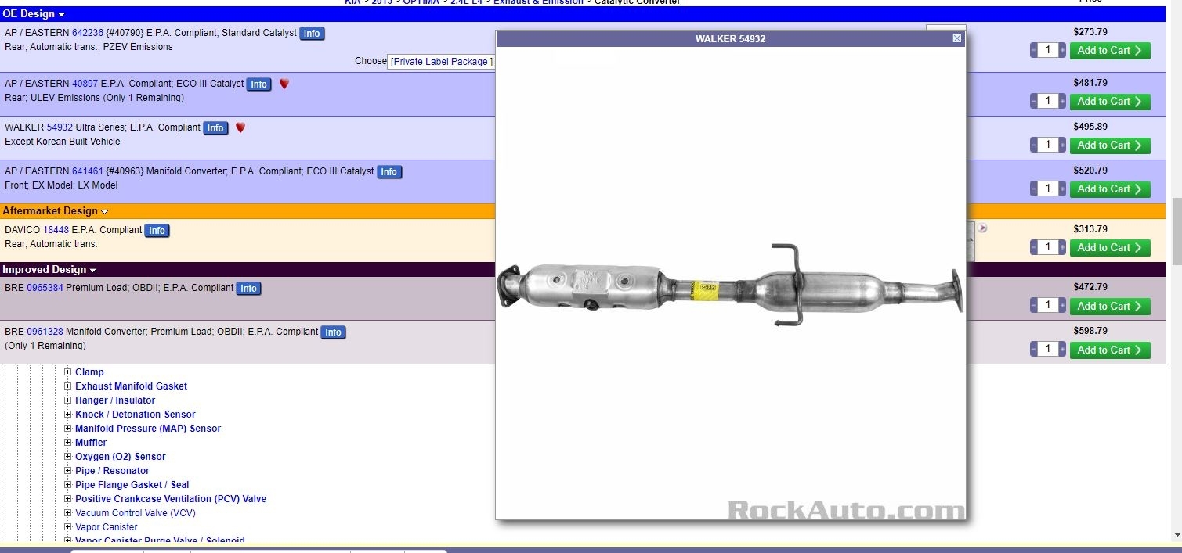Decrease quantity for the $598.79 item
This screenshot has height=553, width=1182.
[x=1034, y=349]
